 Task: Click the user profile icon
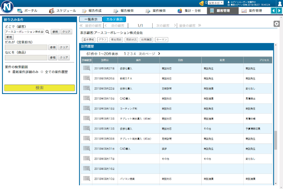point(280,4)
